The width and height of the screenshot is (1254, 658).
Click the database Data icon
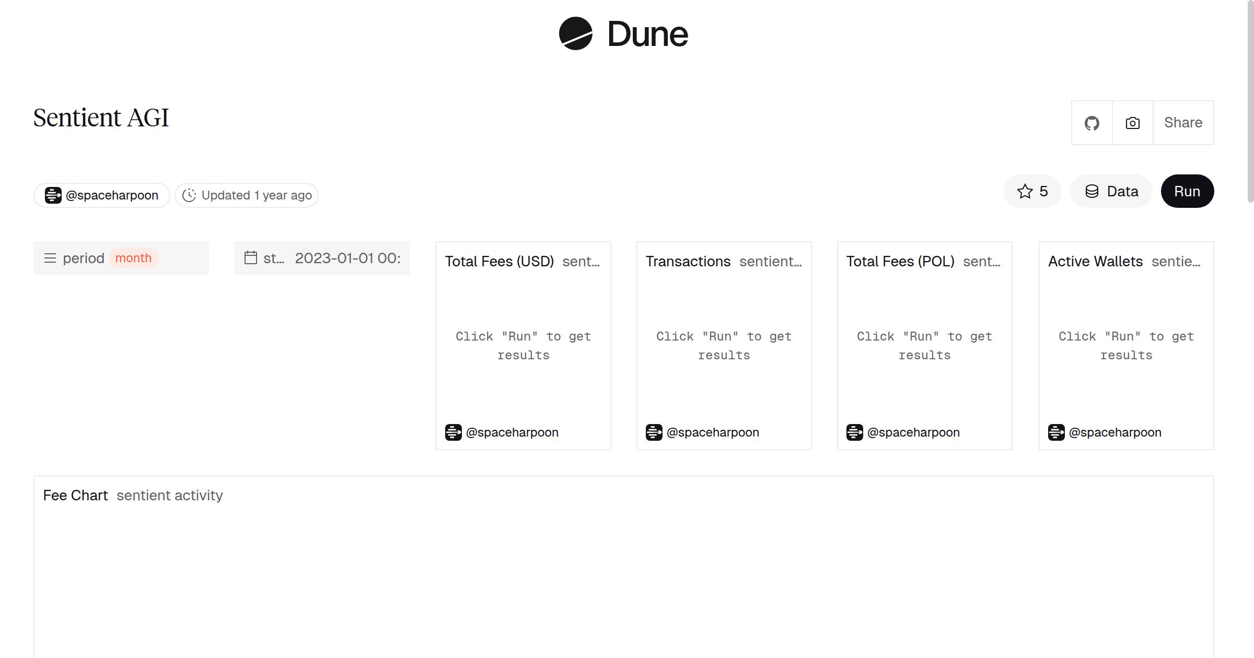pos(1092,191)
